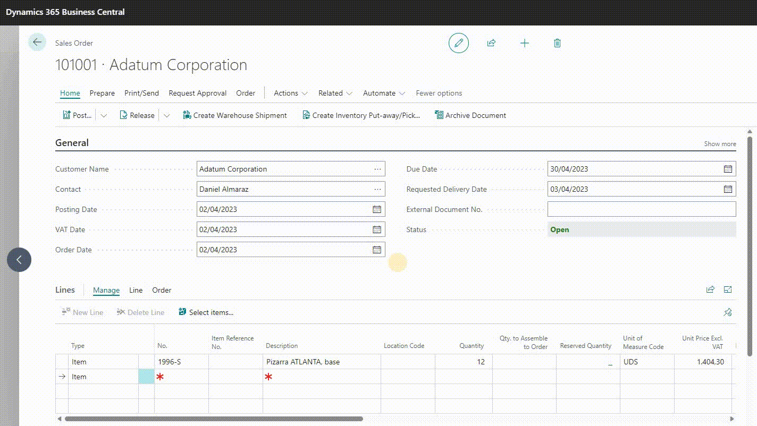Open Due Date calendar picker

pos(728,169)
